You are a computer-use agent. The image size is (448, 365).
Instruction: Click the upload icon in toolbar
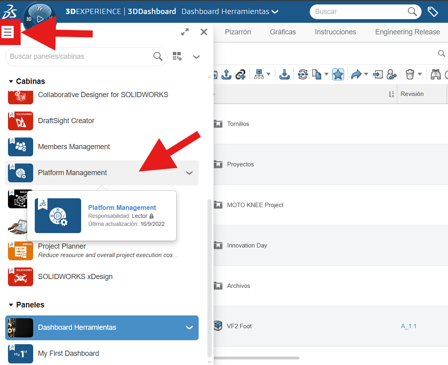coord(226,74)
